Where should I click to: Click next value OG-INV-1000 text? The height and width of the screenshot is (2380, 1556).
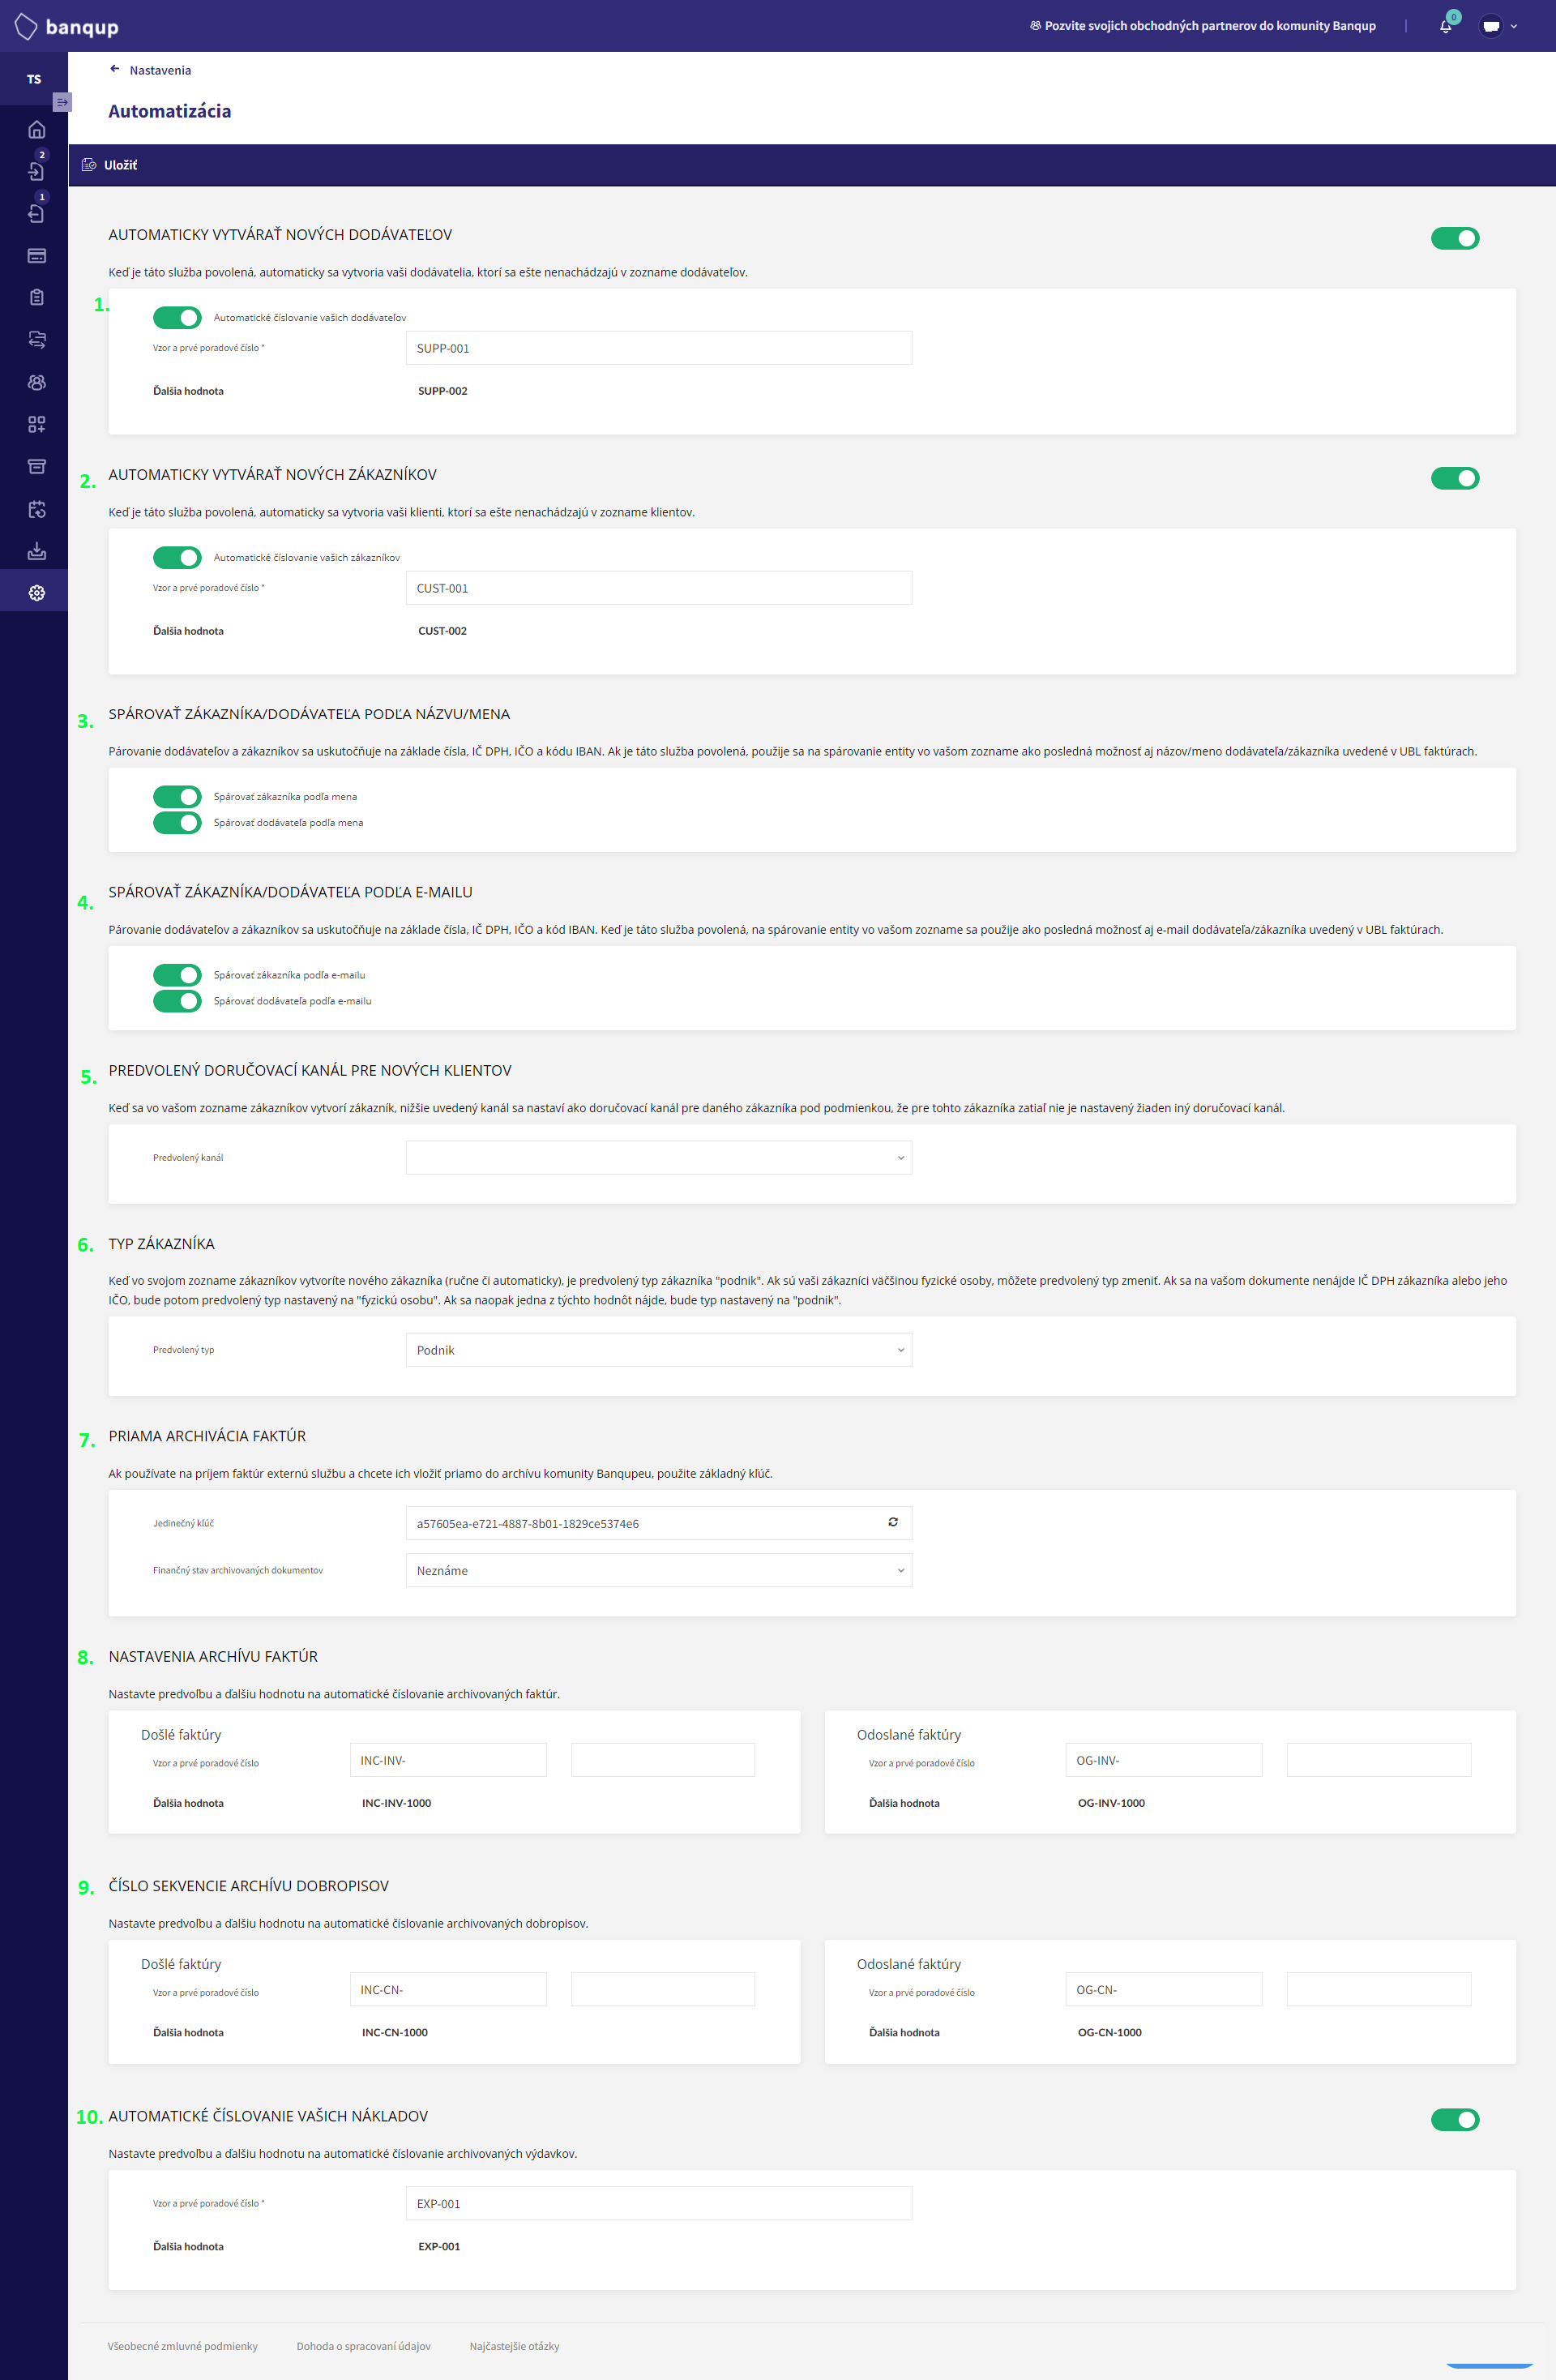(1112, 1804)
